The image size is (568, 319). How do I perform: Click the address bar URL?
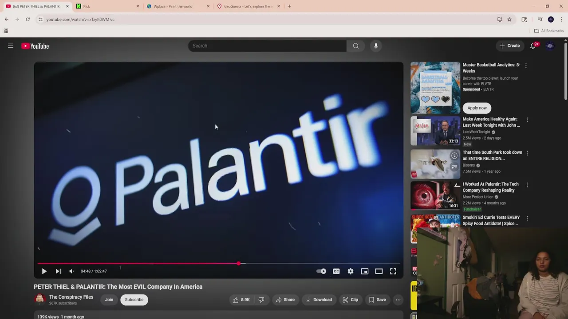pos(80,19)
